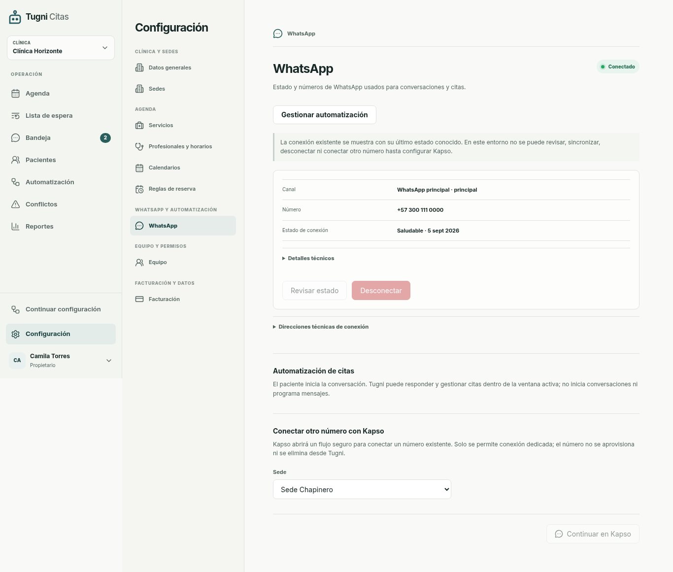The image size is (673, 572).
Task: Open the Sede Chapinero dropdown
Action: coord(362,489)
